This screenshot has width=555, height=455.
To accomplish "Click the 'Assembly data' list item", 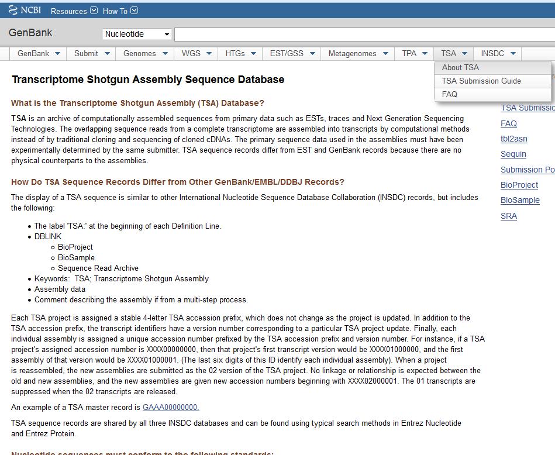I will [60, 289].
